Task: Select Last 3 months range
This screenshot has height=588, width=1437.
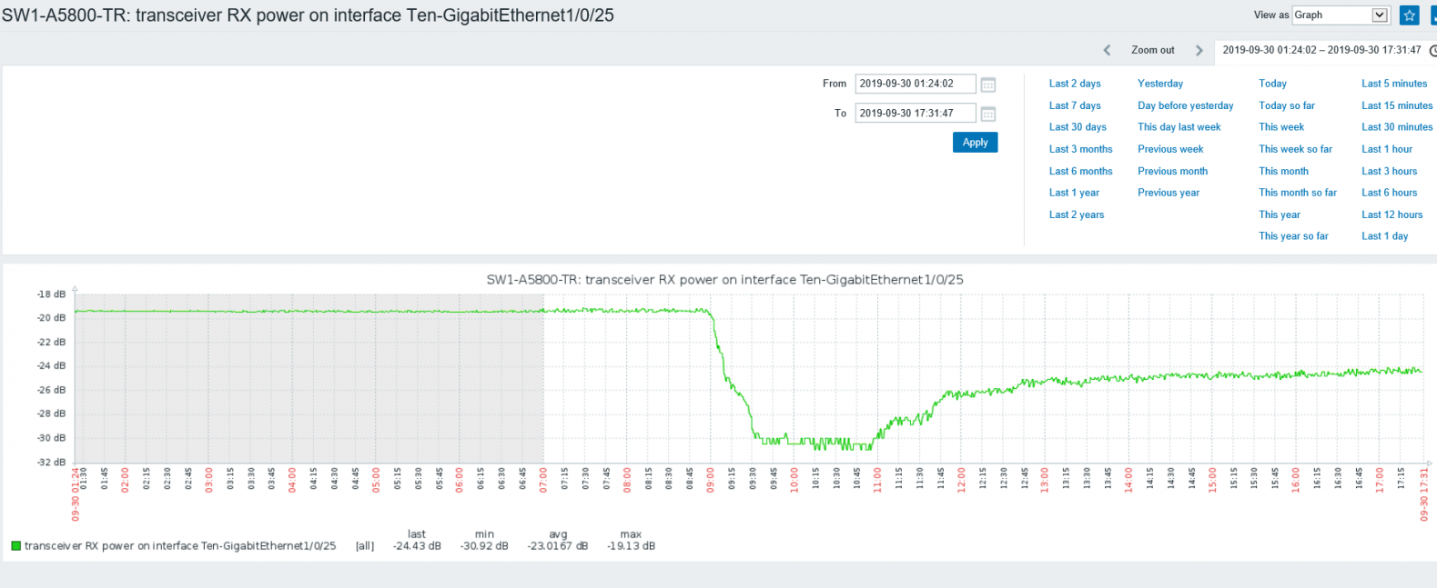Action: pyautogui.click(x=1080, y=149)
